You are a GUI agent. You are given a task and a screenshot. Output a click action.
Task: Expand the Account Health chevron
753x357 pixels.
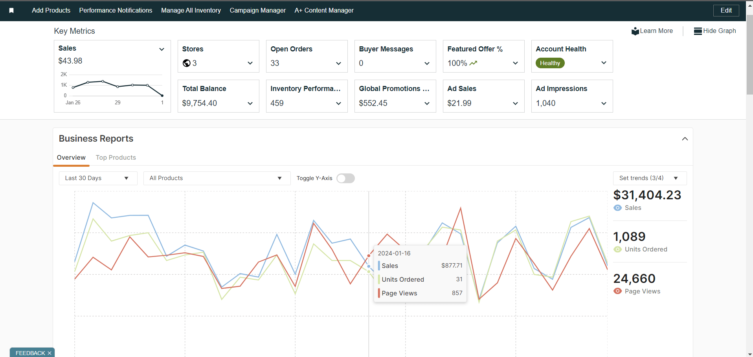pyautogui.click(x=604, y=63)
